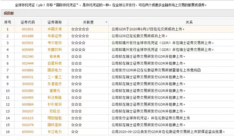Select stock name 乐普医疗
234x136 pixels.
(55, 84)
